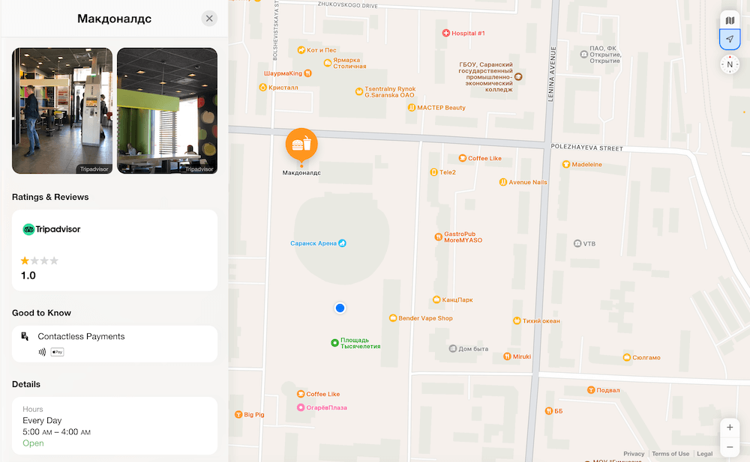Open the Terms of Use link
This screenshot has height=462, width=750.
click(x=670, y=453)
